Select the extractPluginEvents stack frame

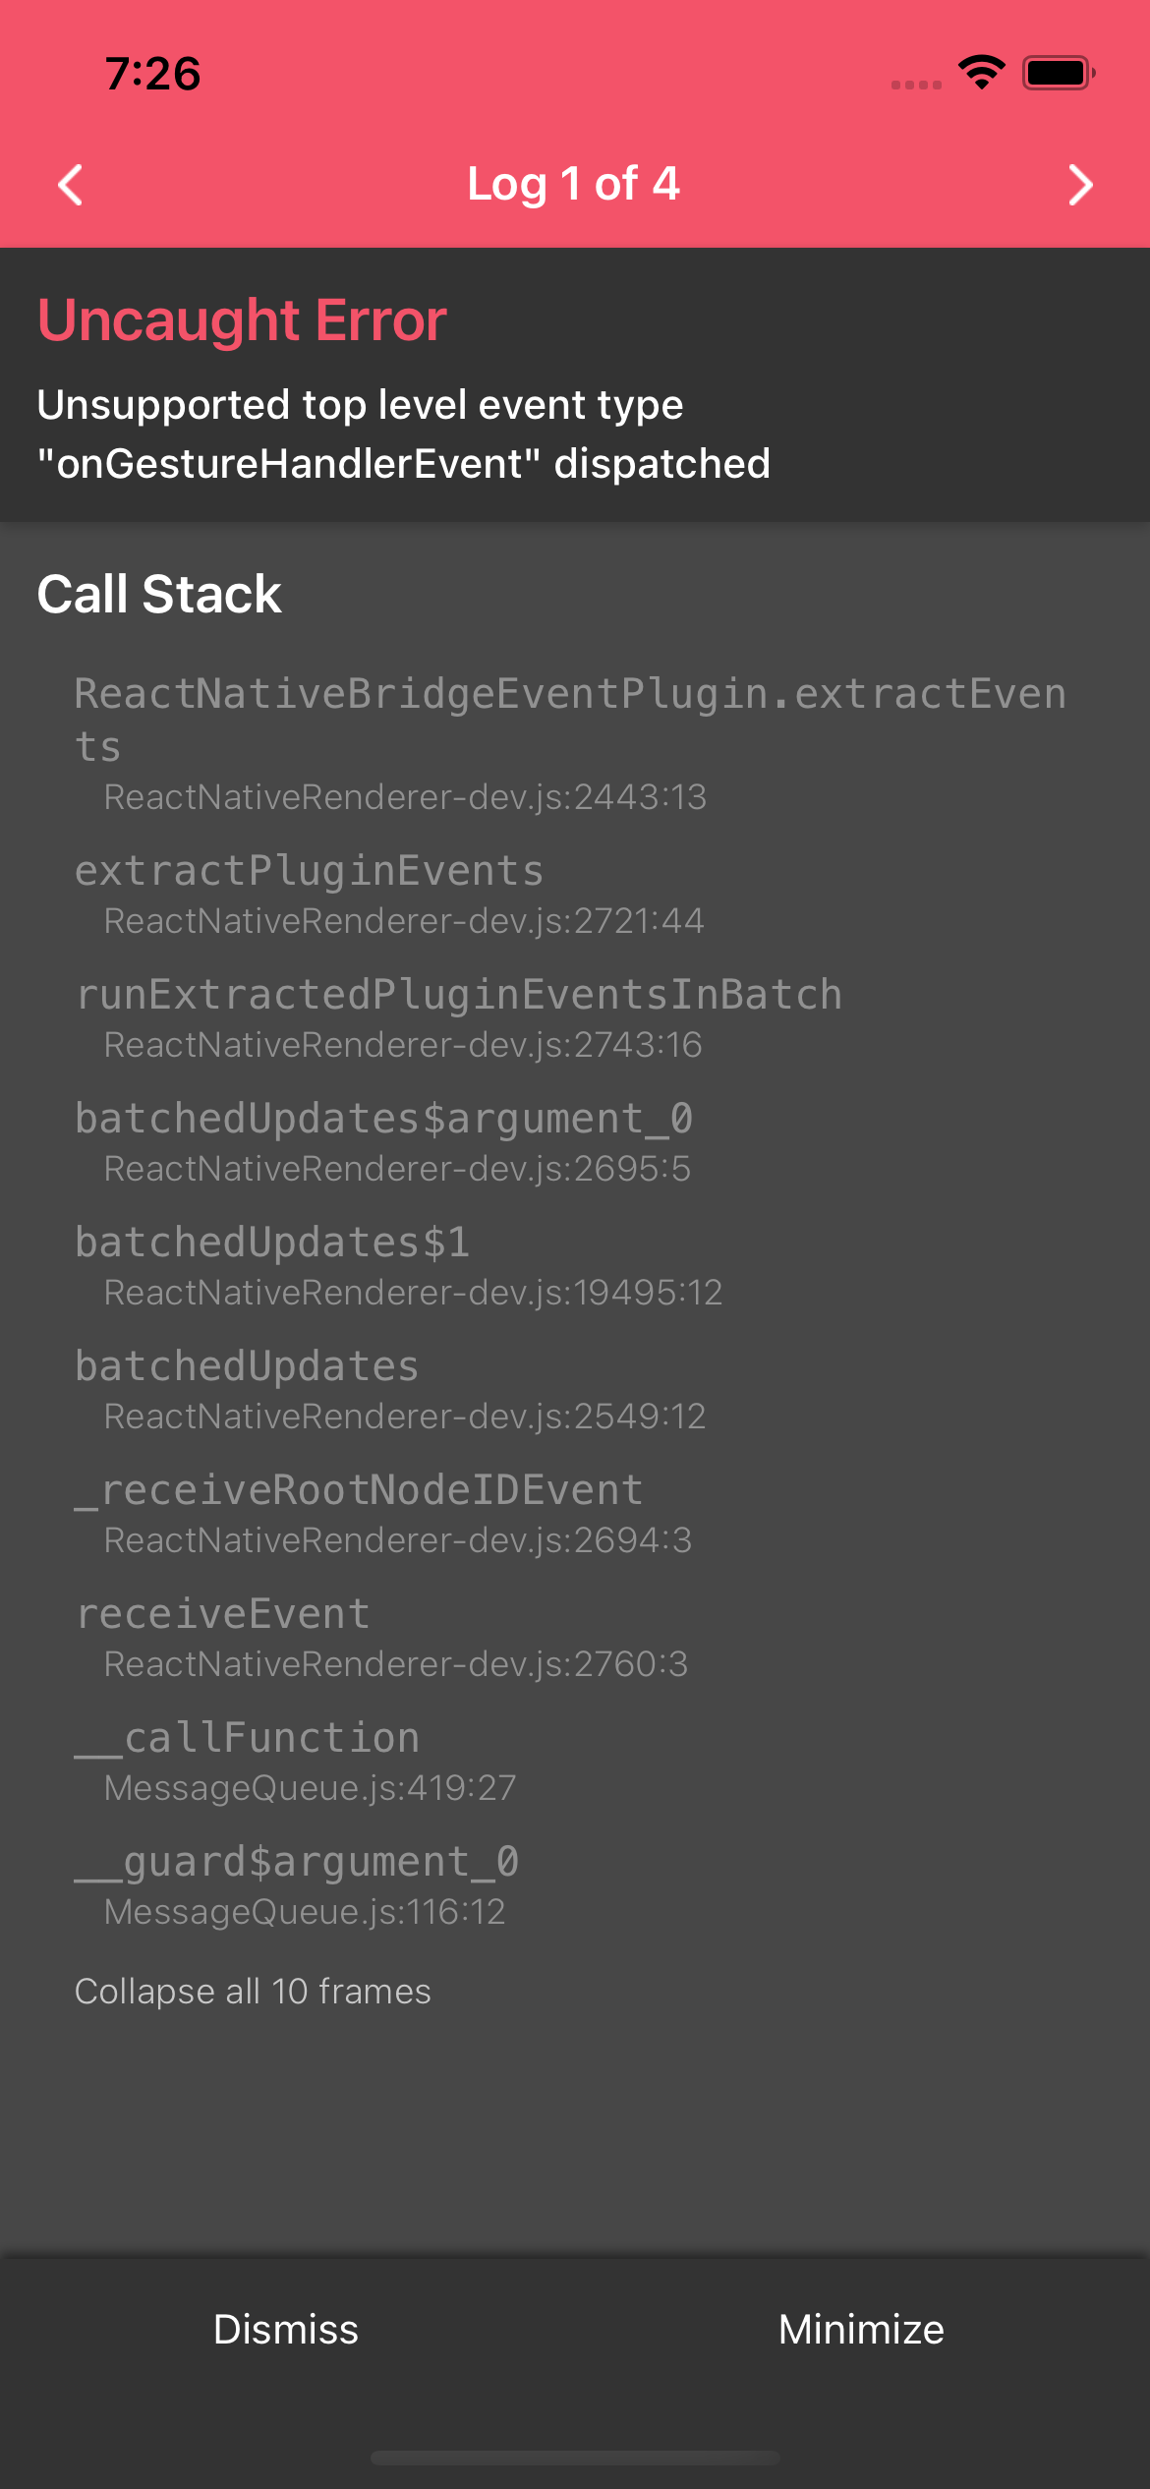tap(310, 869)
